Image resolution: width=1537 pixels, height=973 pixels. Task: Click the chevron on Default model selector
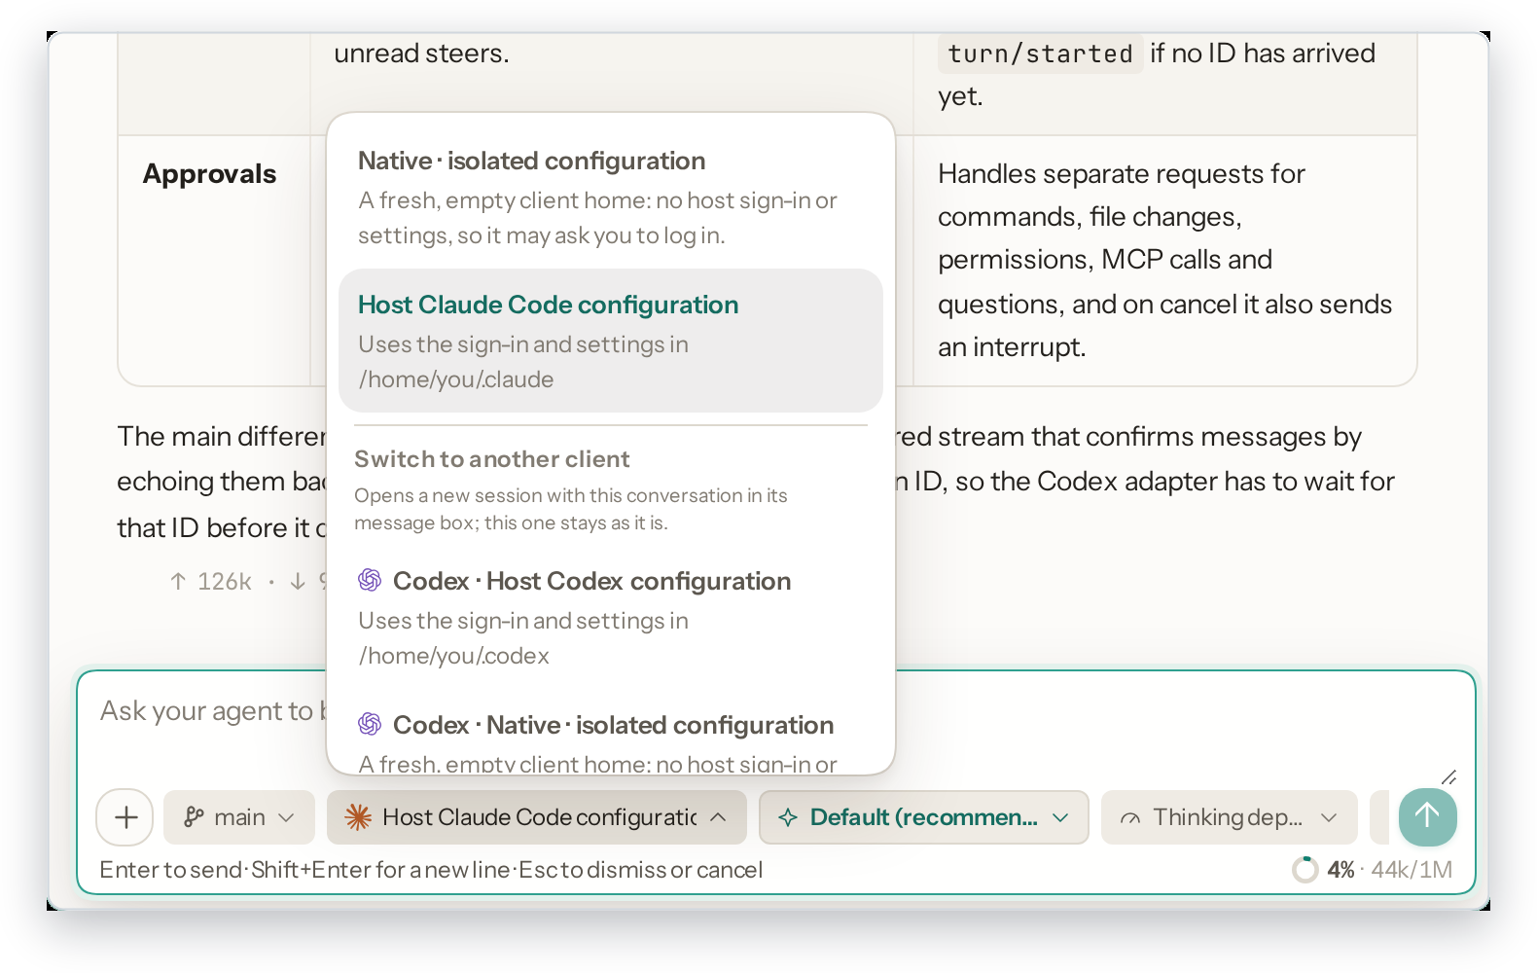[x=1060, y=817]
